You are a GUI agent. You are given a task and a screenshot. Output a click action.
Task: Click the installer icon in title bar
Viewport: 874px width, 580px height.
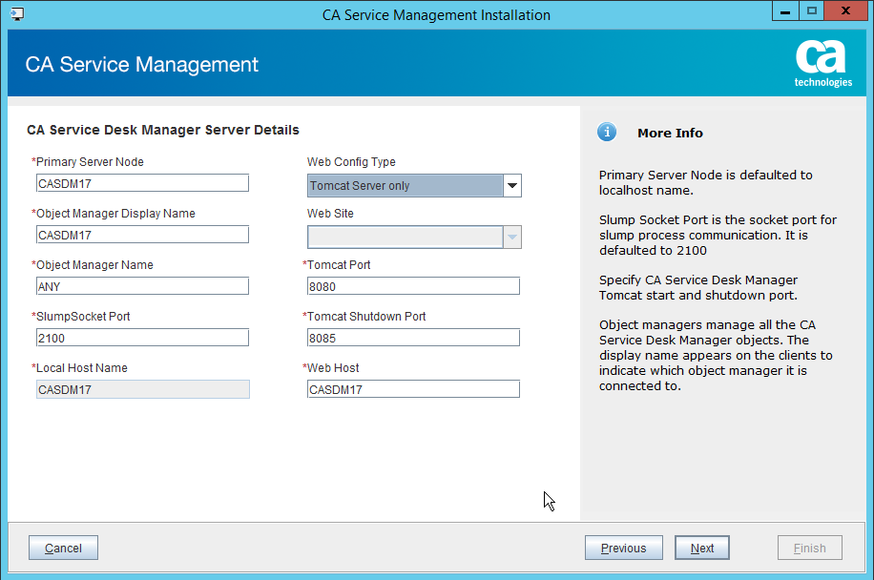[16, 14]
